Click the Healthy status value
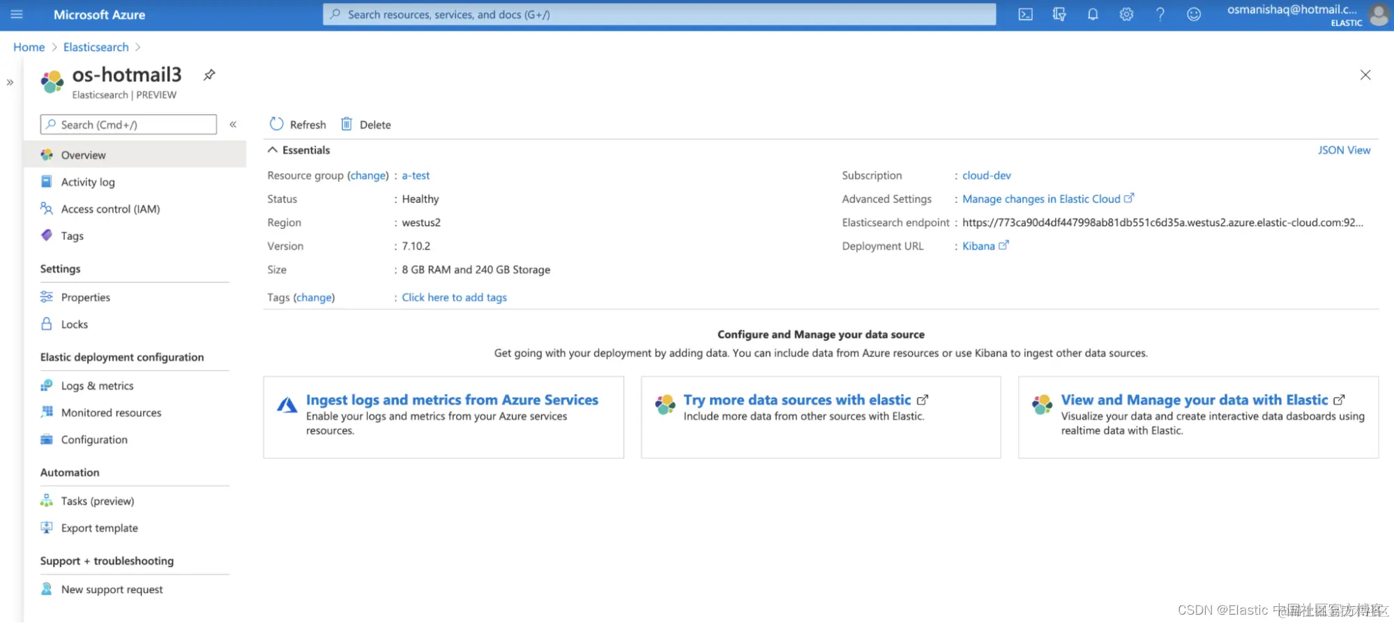 tap(421, 200)
